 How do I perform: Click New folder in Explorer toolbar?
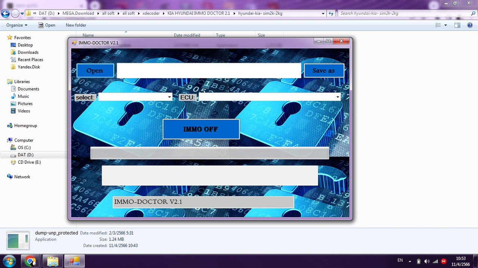pos(76,25)
